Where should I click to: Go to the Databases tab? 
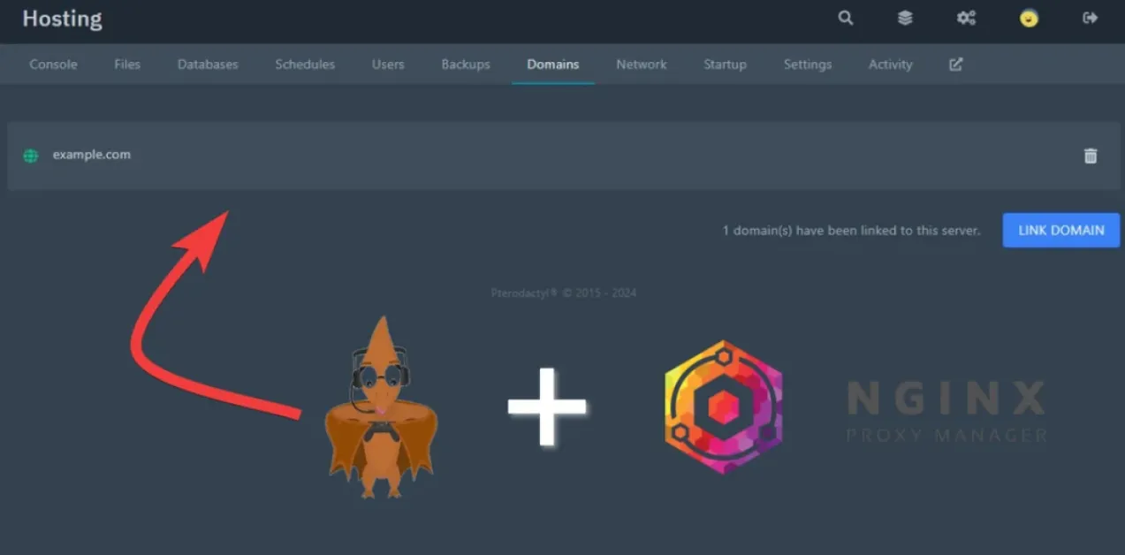pyautogui.click(x=208, y=65)
